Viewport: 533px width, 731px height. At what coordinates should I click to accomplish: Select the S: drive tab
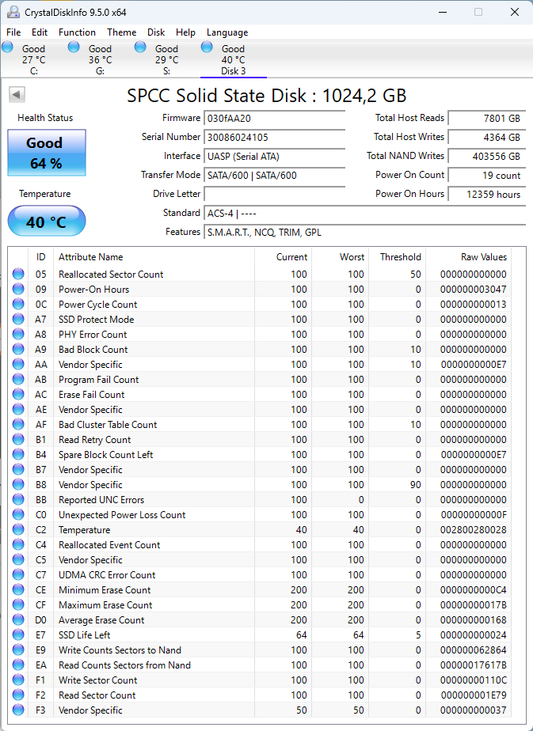coord(166,59)
